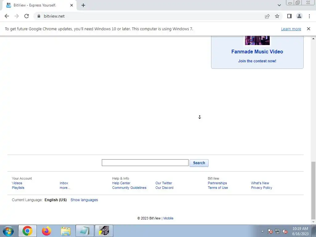The height and width of the screenshot is (237, 316).
Task: Open Chrome from the taskbar
Action: (x=27, y=231)
